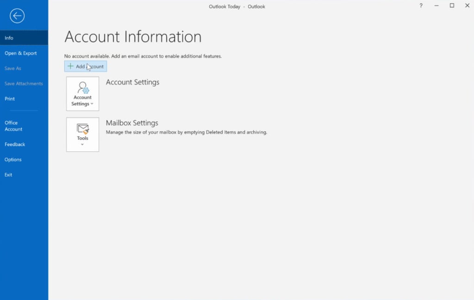Expand the Account Settings dropdown chevron
Image resolution: width=474 pixels, height=300 pixels.
[x=92, y=104]
